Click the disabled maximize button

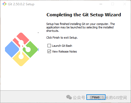click(x=113, y=4)
